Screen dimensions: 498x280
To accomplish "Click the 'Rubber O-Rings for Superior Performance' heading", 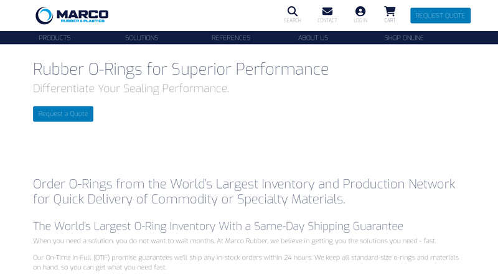I will pos(181,69).
